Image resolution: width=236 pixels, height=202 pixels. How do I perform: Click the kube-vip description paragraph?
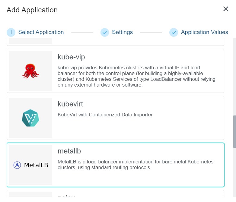pyautogui.click(x=136, y=76)
